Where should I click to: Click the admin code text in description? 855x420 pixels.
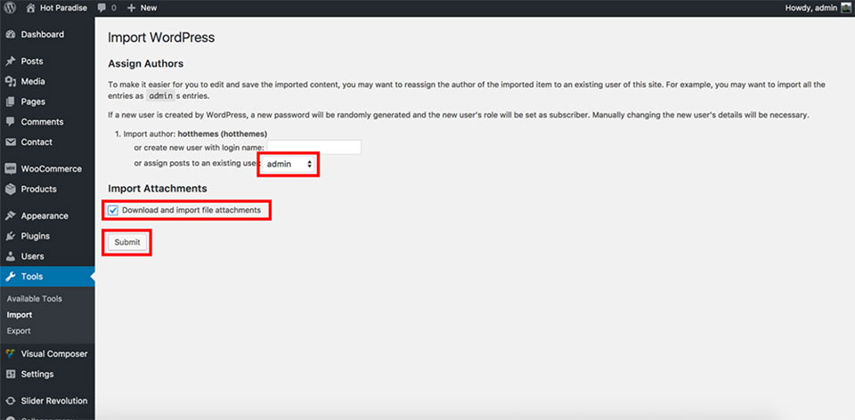(160, 96)
